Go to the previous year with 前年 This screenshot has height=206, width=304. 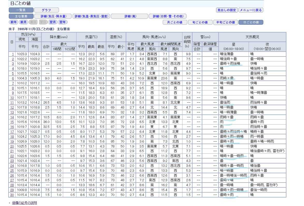[x=13, y=22]
